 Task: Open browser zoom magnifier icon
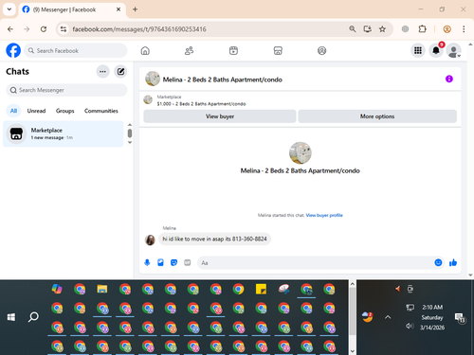pyautogui.click(x=353, y=29)
